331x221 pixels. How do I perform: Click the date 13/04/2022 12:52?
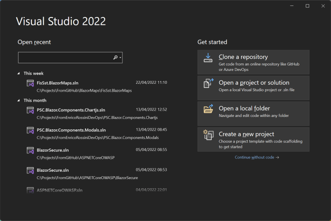151,109
